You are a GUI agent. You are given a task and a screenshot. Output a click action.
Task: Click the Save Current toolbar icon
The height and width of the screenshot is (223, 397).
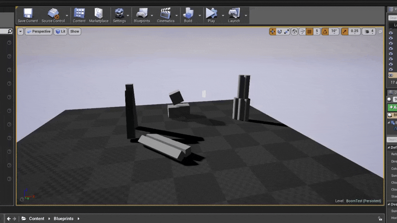click(28, 14)
